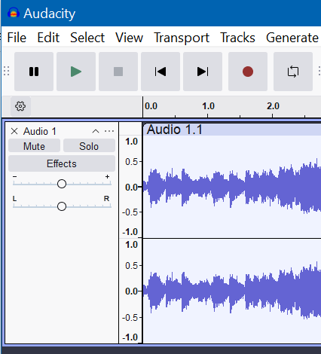Open the Edit menu
Image resolution: width=321 pixels, height=354 pixels.
(x=48, y=38)
